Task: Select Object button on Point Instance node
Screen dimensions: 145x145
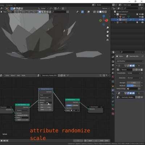Action: 69,105
